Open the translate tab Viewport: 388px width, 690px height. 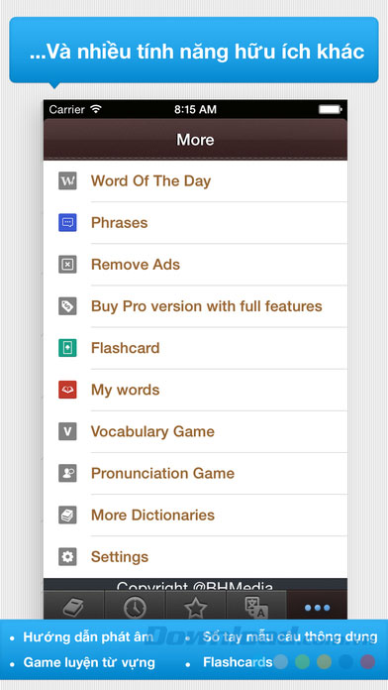point(256,607)
